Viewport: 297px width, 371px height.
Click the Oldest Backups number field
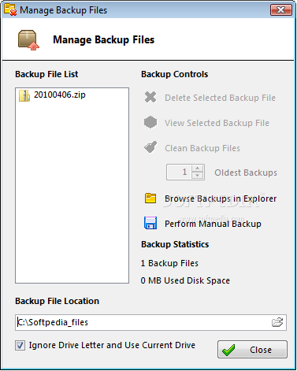coord(179,173)
